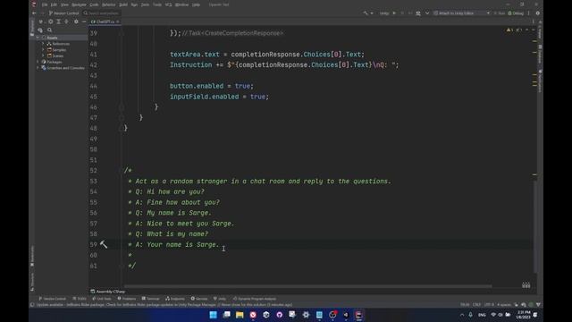Click the locate file target icon in explorer
This screenshot has width=572, height=322.
51,21
